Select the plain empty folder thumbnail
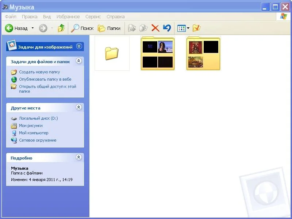 click(112, 53)
